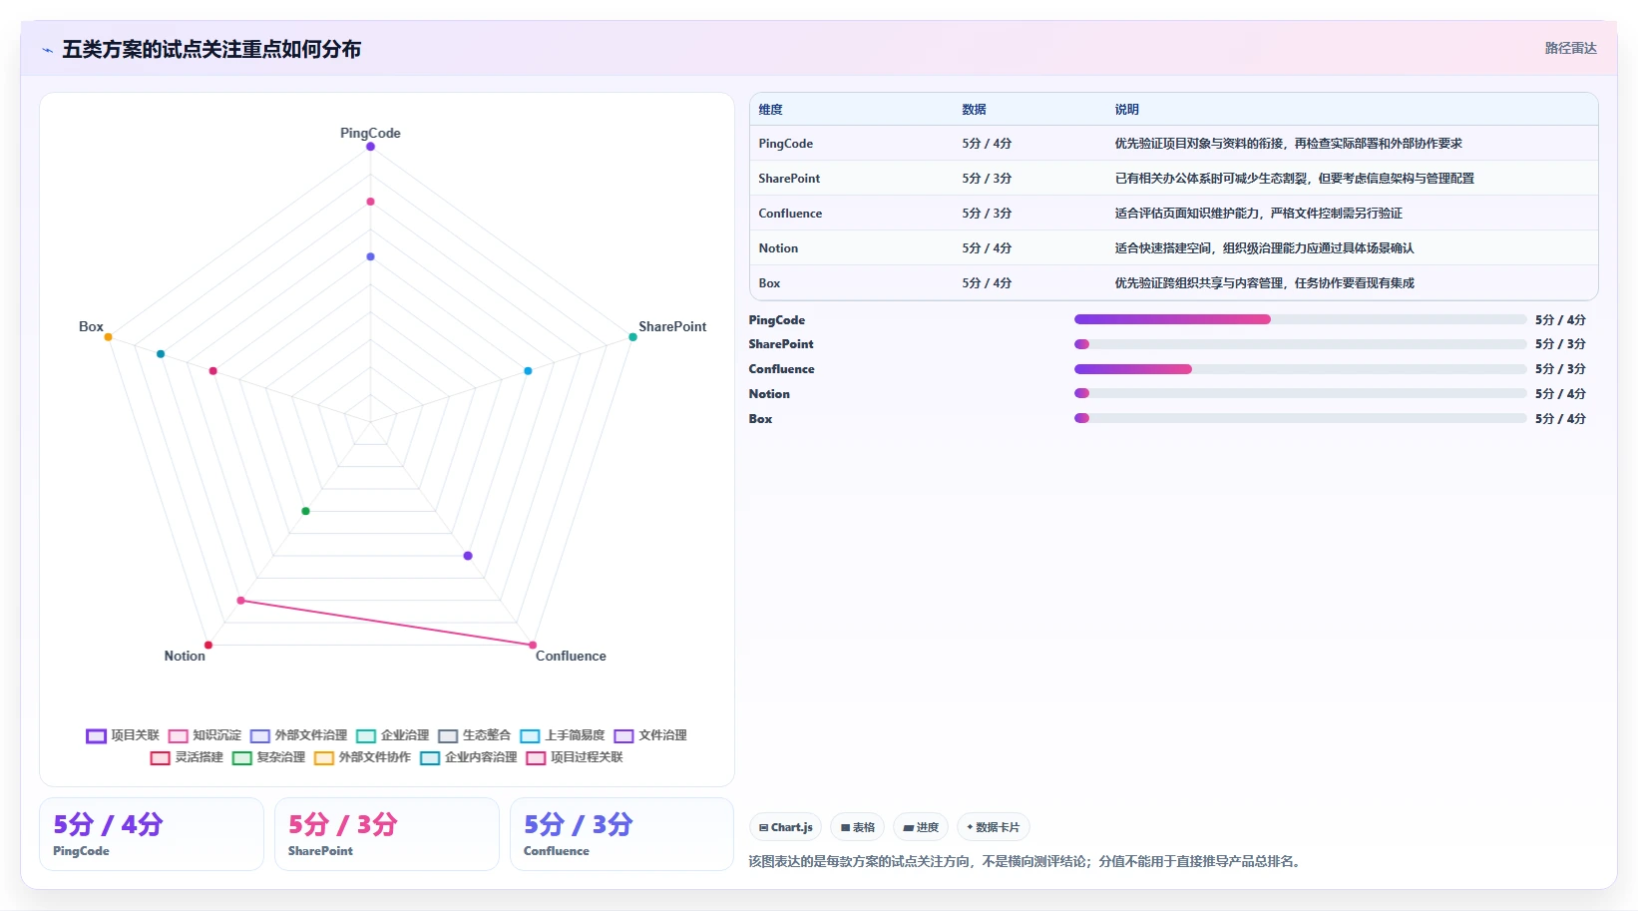Click the 已有相关办公体系时可减少生态割裂 description cell

coord(1294,179)
